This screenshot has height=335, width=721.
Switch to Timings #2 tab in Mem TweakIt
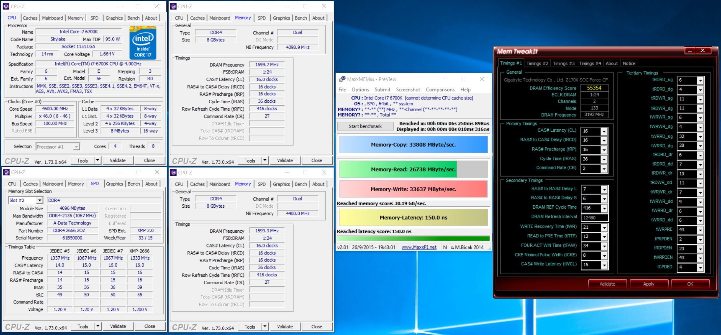click(x=537, y=63)
